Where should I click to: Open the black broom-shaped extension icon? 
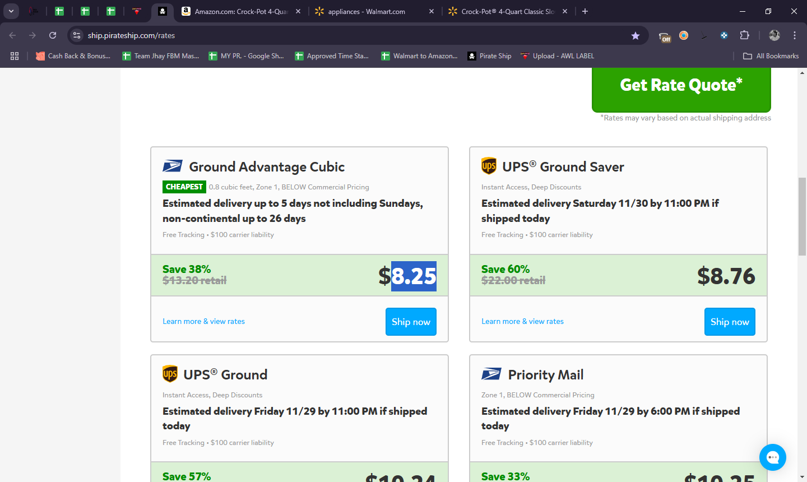pos(704,35)
